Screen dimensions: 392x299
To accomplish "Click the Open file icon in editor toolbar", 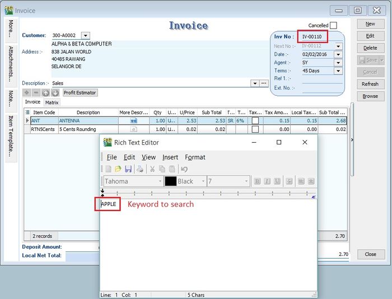I will pyautogui.click(x=118, y=169).
